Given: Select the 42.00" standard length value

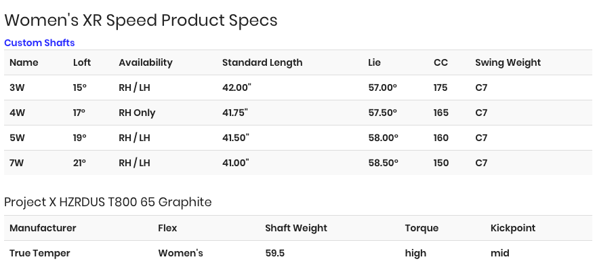Looking at the screenshot, I should coord(237,88).
